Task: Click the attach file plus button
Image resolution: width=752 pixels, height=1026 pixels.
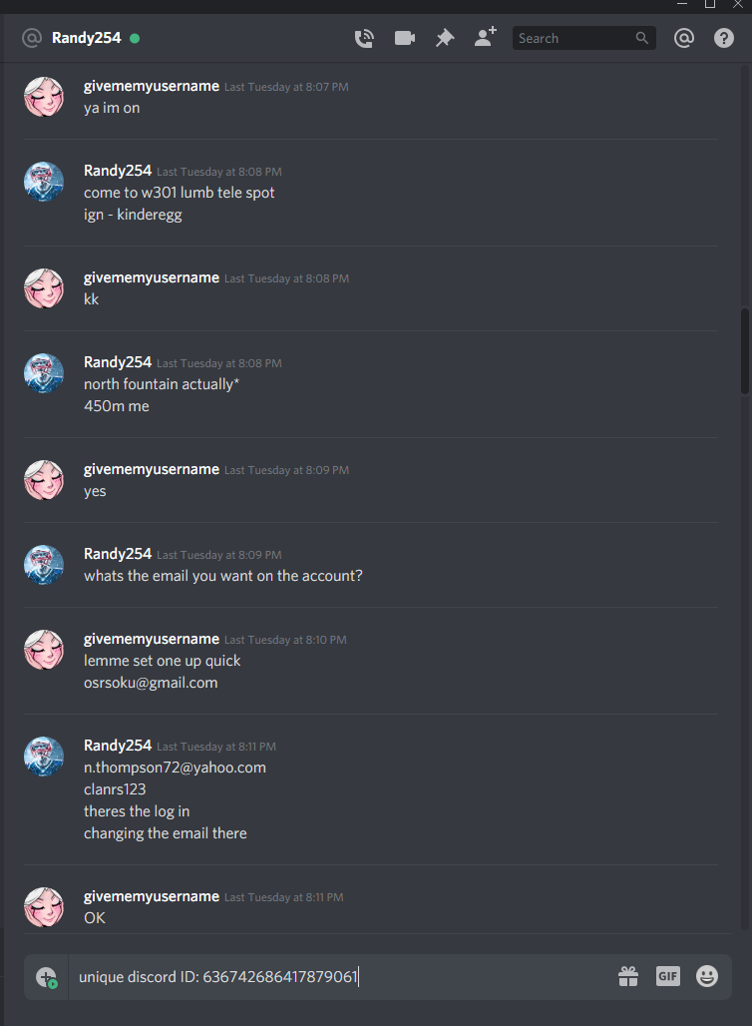Action: (x=47, y=977)
